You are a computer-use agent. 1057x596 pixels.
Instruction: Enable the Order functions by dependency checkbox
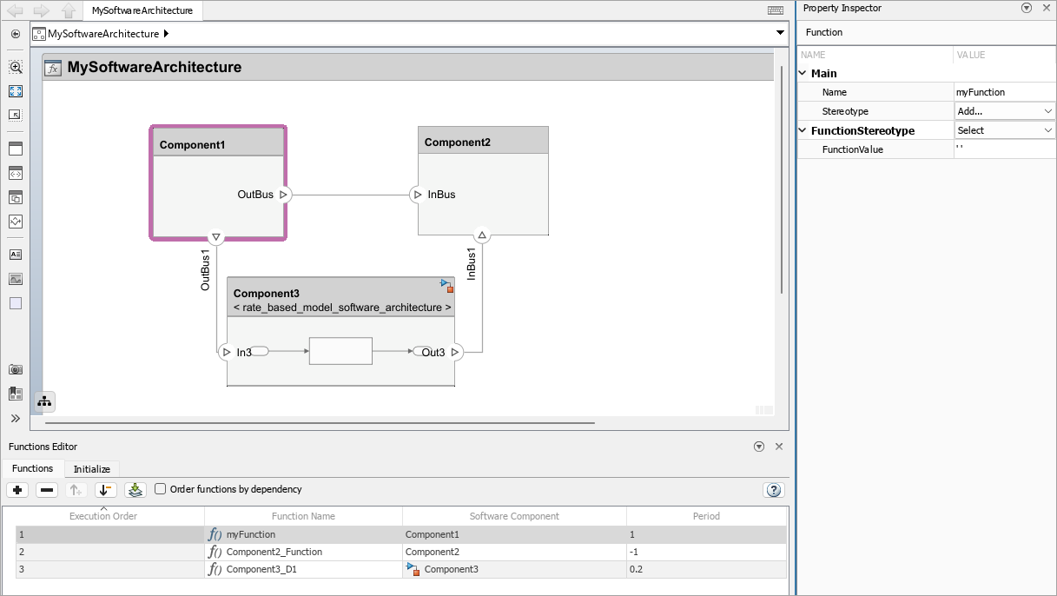[x=160, y=489]
